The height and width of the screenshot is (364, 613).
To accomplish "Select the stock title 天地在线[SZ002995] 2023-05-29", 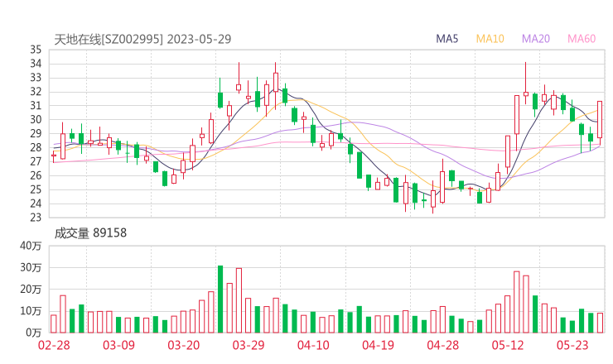I will point(142,39).
